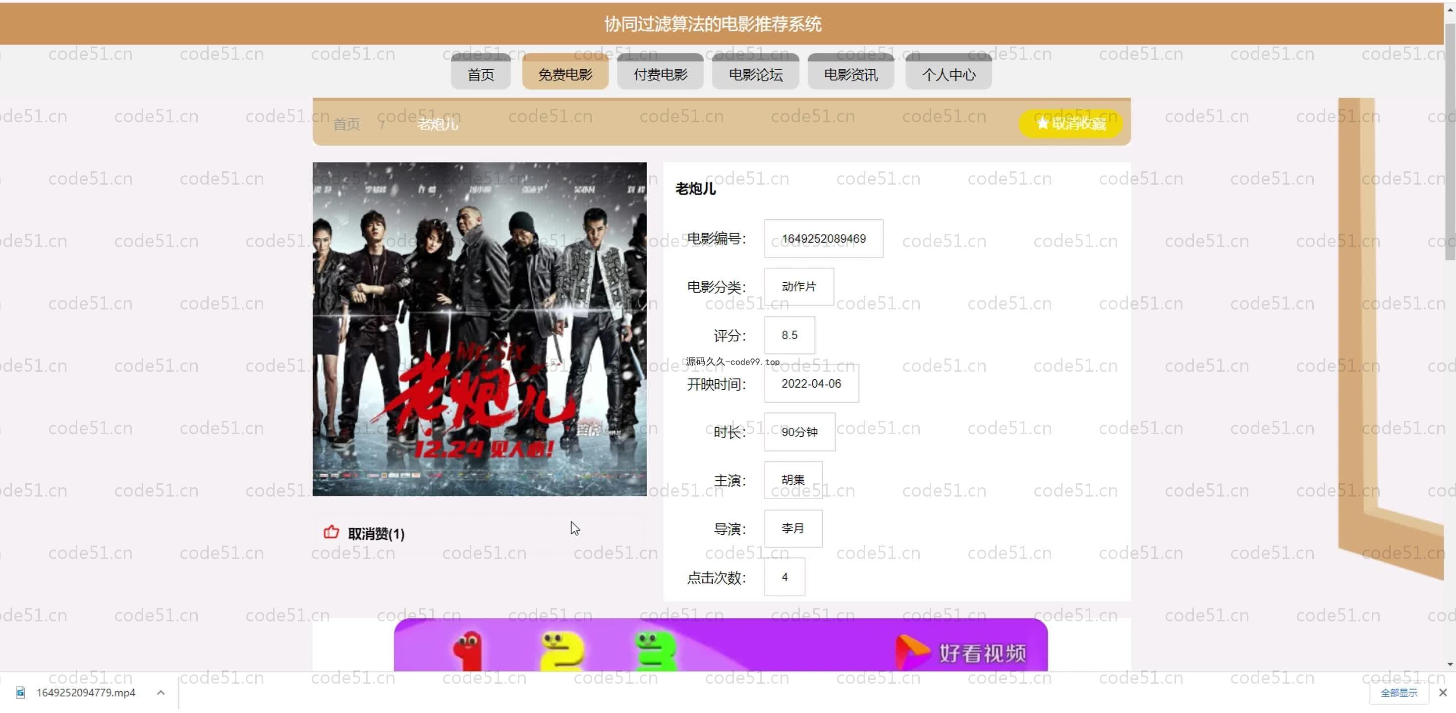The height and width of the screenshot is (713, 1456).
Task: Click the 老炮儿 movie title heading
Action: (695, 189)
